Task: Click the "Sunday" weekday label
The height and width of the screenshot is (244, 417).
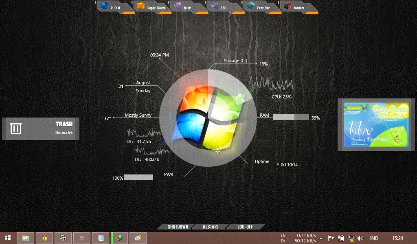Action: (143, 91)
